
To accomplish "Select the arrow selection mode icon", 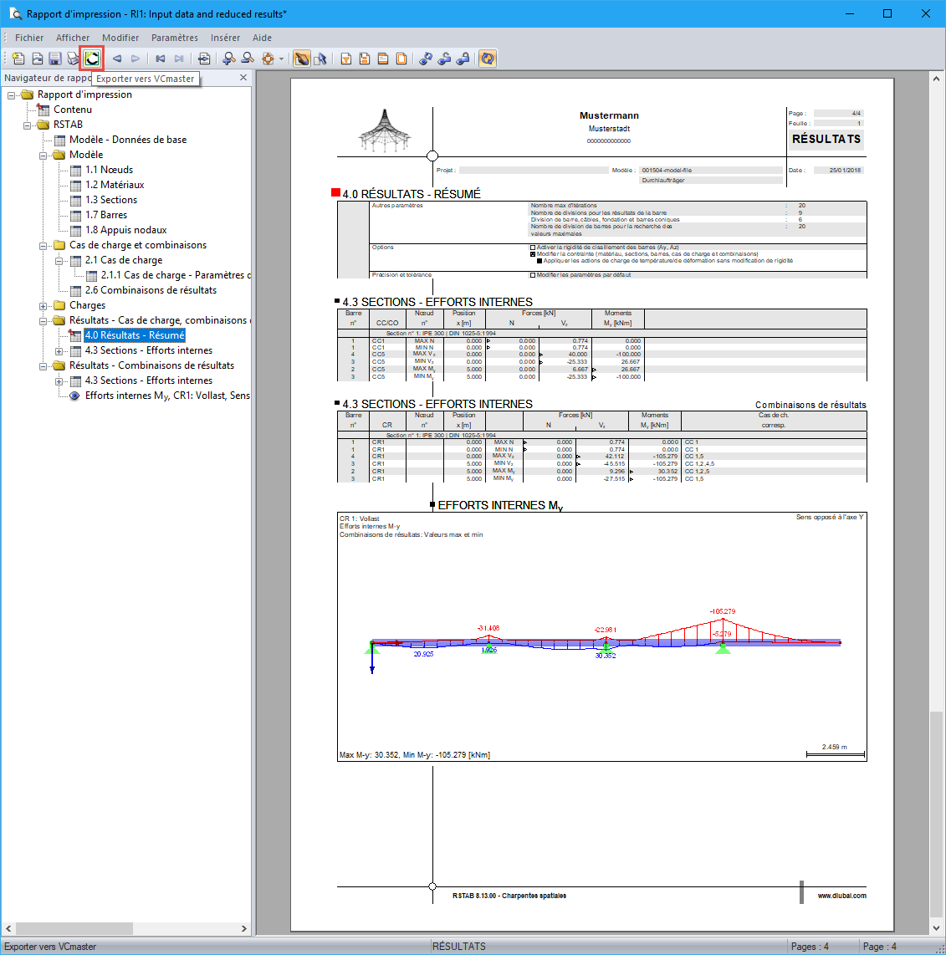I will pyautogui.click(x=320, y=59).
